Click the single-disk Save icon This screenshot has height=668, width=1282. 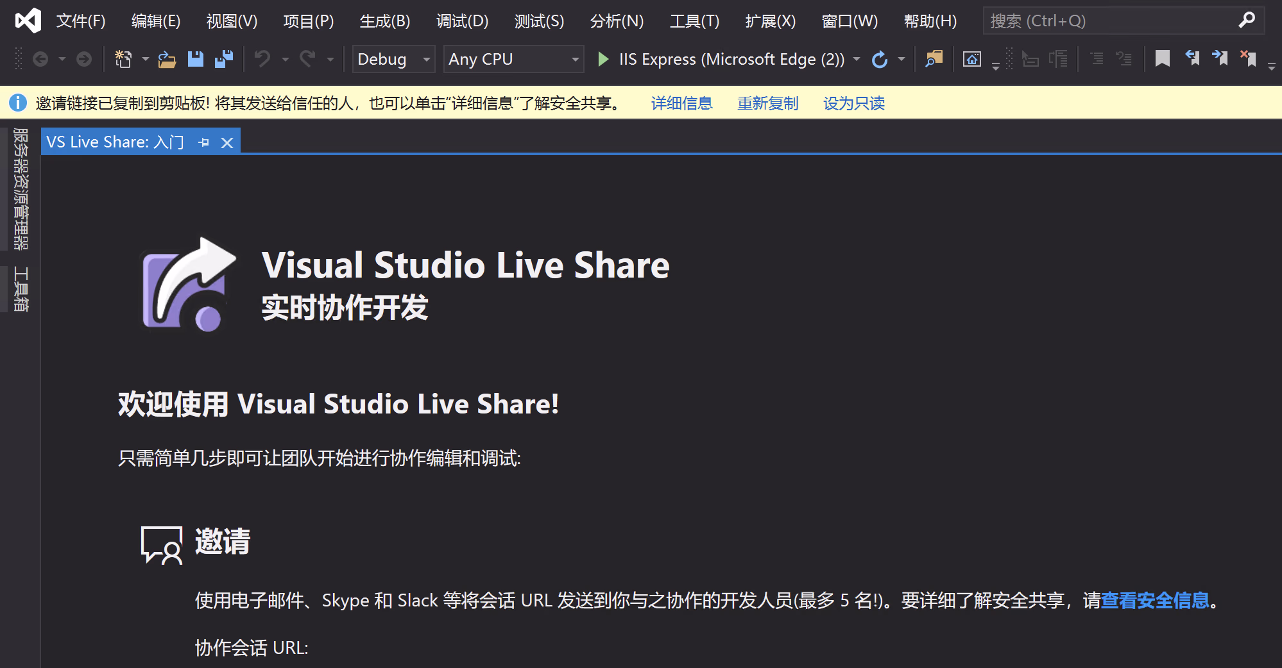pos(195,59)
